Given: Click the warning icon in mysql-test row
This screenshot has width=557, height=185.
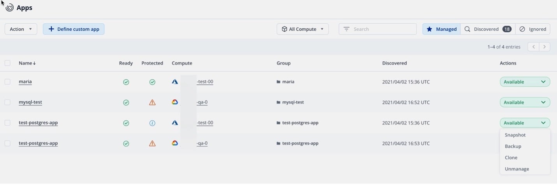Looking at the screenshot, I should 152,103.
